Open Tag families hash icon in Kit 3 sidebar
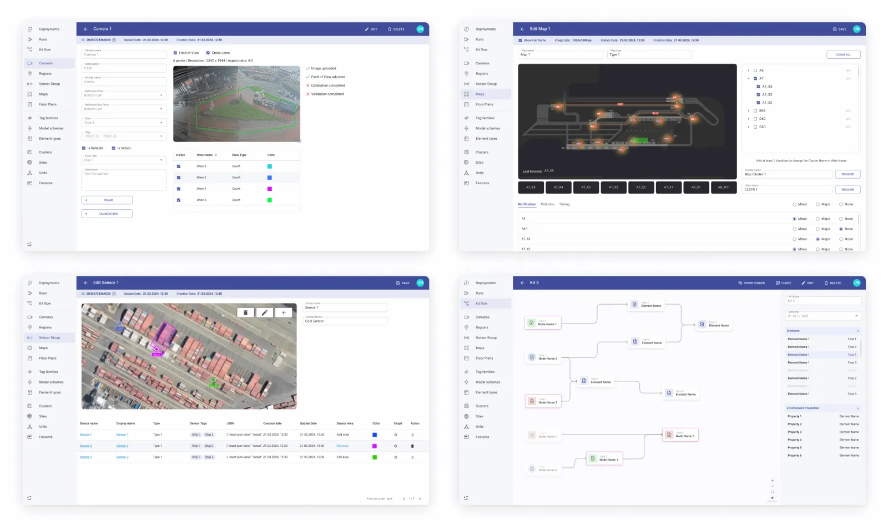The image size is (888, 530). 466,372
